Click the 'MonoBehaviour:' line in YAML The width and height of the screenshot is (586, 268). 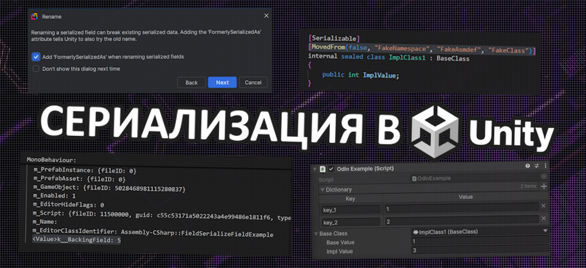(x=51, y=160)
